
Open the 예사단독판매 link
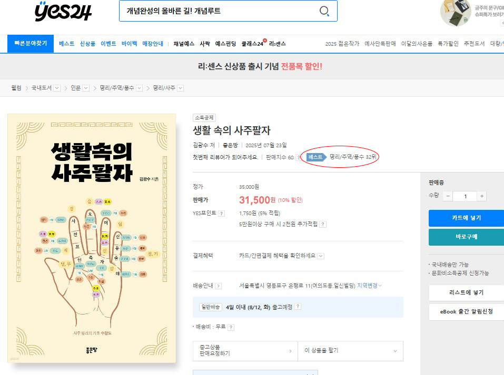click(x=380, y=44)
